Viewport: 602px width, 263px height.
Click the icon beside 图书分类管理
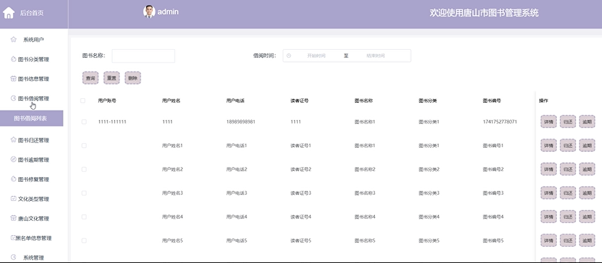point(14,59)
